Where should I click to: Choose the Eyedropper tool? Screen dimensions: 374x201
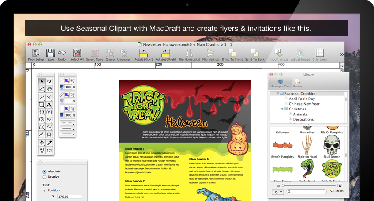[49, 143]
